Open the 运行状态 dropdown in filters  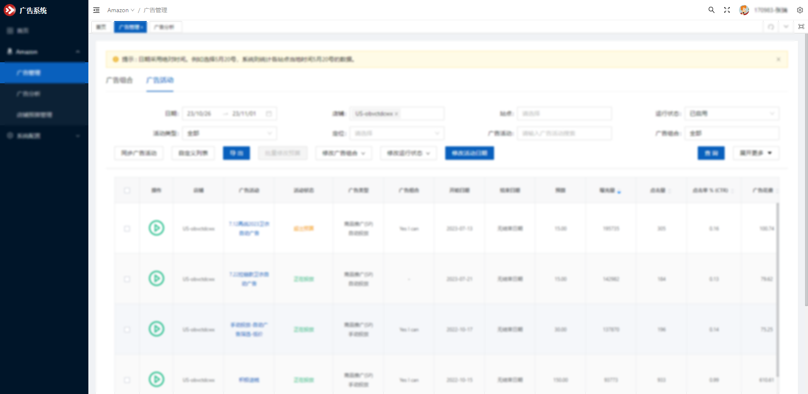point(731,114)
